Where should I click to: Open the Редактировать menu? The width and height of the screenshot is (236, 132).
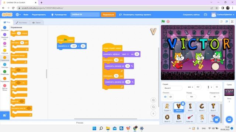click(39, 15)
